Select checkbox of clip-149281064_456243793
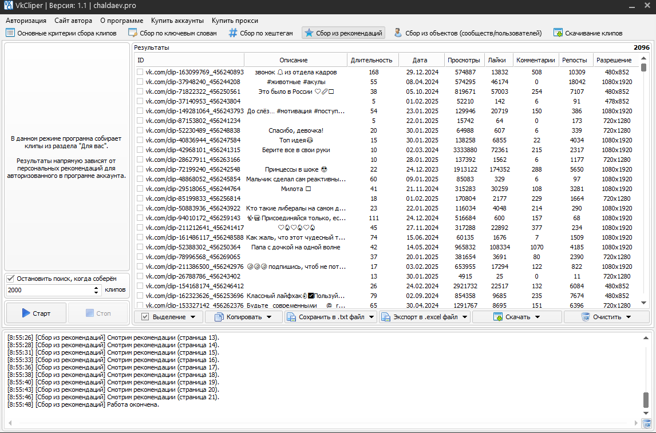Viewport: 656px width, 433px height. 140,111
